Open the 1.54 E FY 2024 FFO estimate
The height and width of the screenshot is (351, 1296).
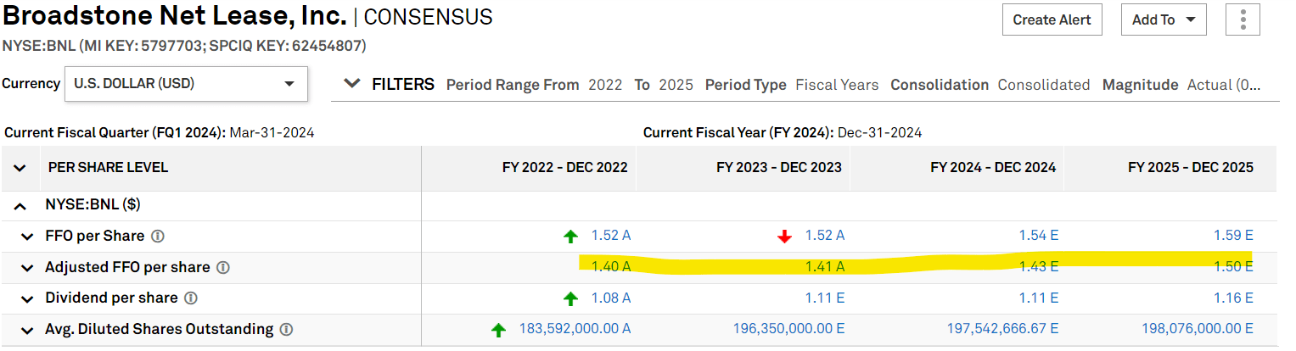point(1038,236)
